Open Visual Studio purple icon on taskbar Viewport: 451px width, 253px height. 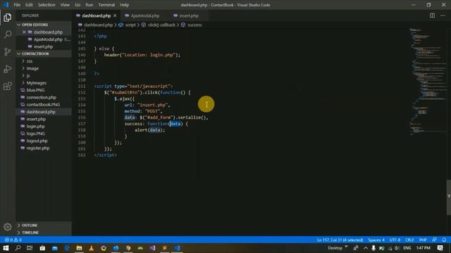click(152, 248)
